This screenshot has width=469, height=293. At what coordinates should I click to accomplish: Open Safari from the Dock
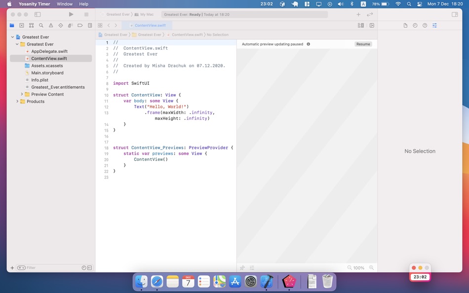pyautogui.click(x=157, y=282)
